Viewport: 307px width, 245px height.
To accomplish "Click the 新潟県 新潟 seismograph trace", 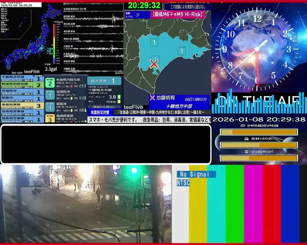I will point(93,19).
